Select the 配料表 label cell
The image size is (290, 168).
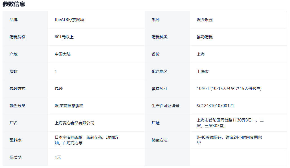16,140
